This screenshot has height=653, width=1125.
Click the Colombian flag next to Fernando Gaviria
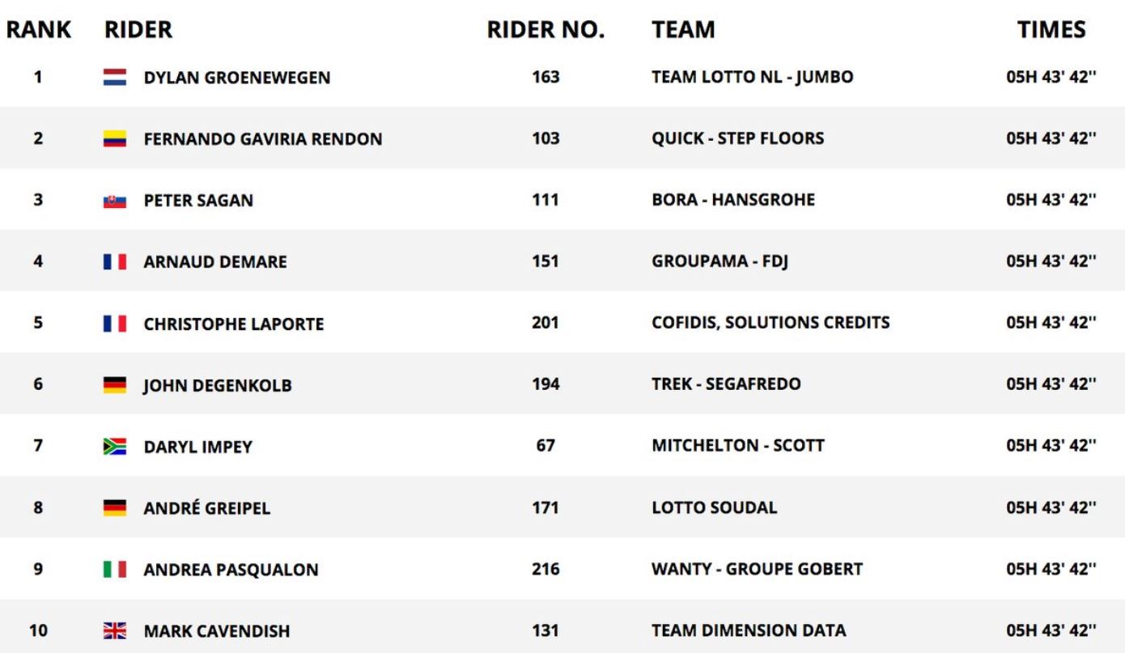[x=115, y=139]
